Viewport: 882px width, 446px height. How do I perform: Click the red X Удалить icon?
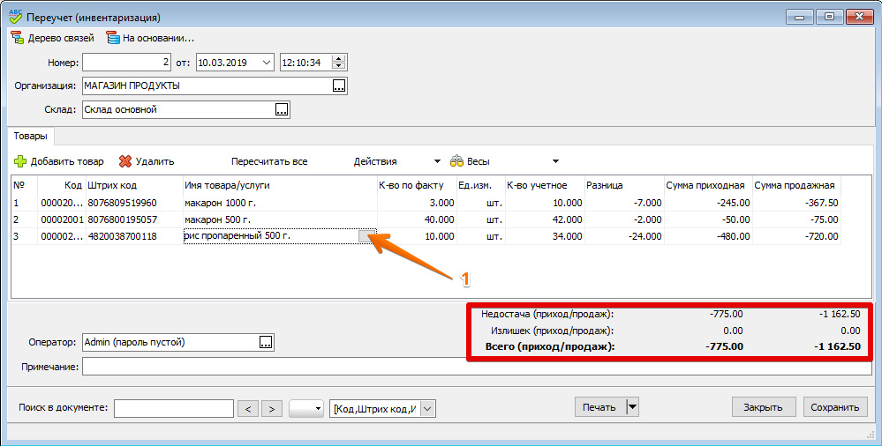click(124, 161)
